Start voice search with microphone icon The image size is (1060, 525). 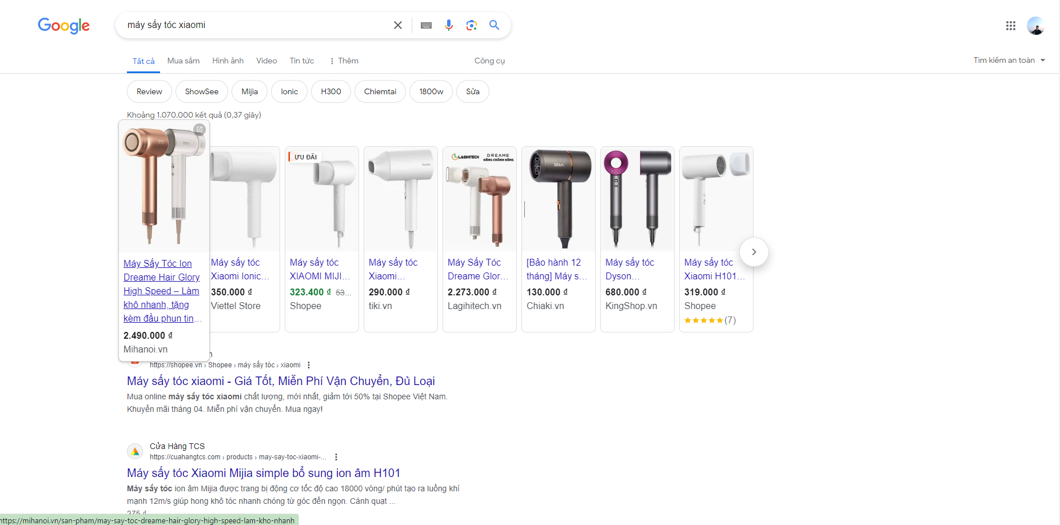449,25
